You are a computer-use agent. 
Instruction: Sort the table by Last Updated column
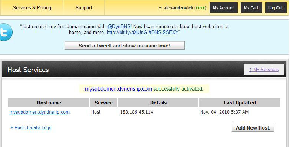[240, 103]
